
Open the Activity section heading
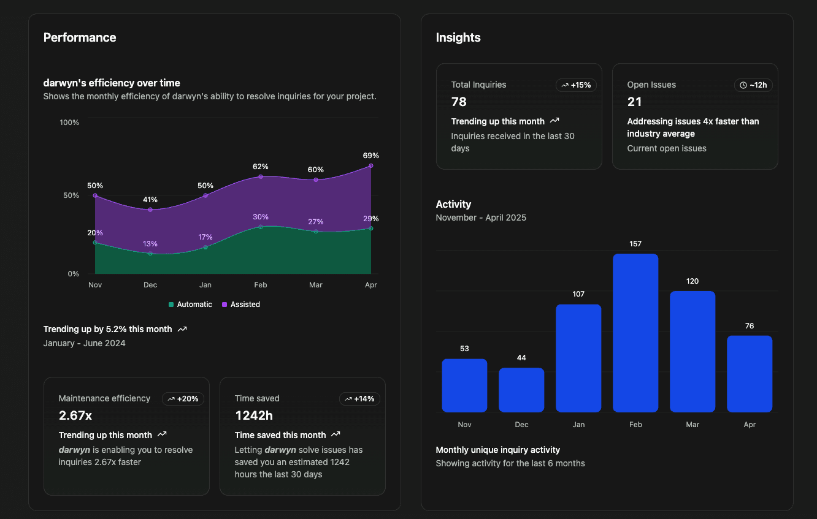pyautogui.click(x=453, y=204)
